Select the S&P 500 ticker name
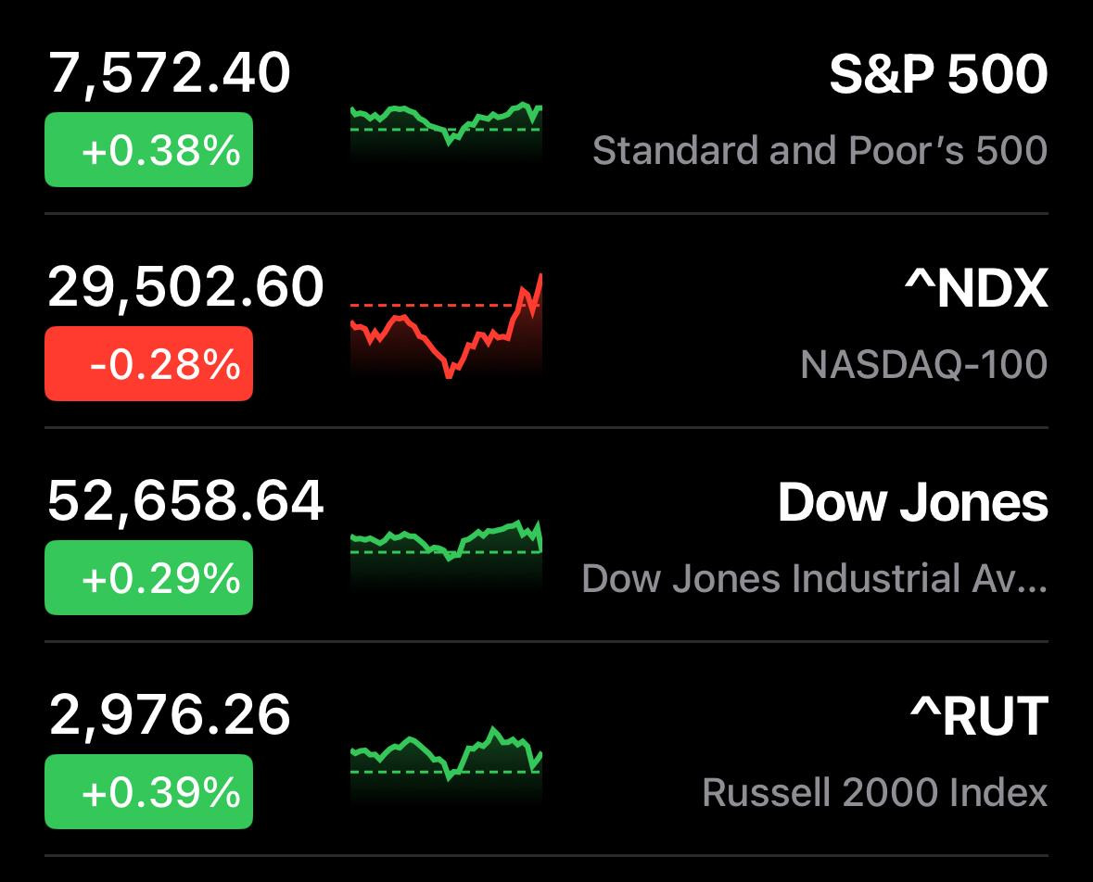 pos(938,74)
